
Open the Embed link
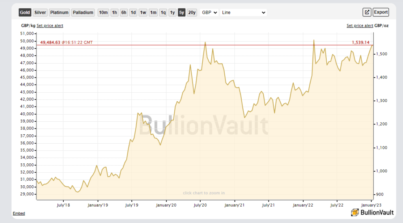[19, 213]
